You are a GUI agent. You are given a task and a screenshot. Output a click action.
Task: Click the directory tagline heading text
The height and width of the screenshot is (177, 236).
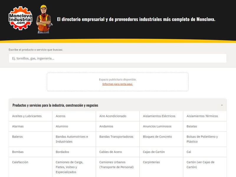[x=136, y=19]
